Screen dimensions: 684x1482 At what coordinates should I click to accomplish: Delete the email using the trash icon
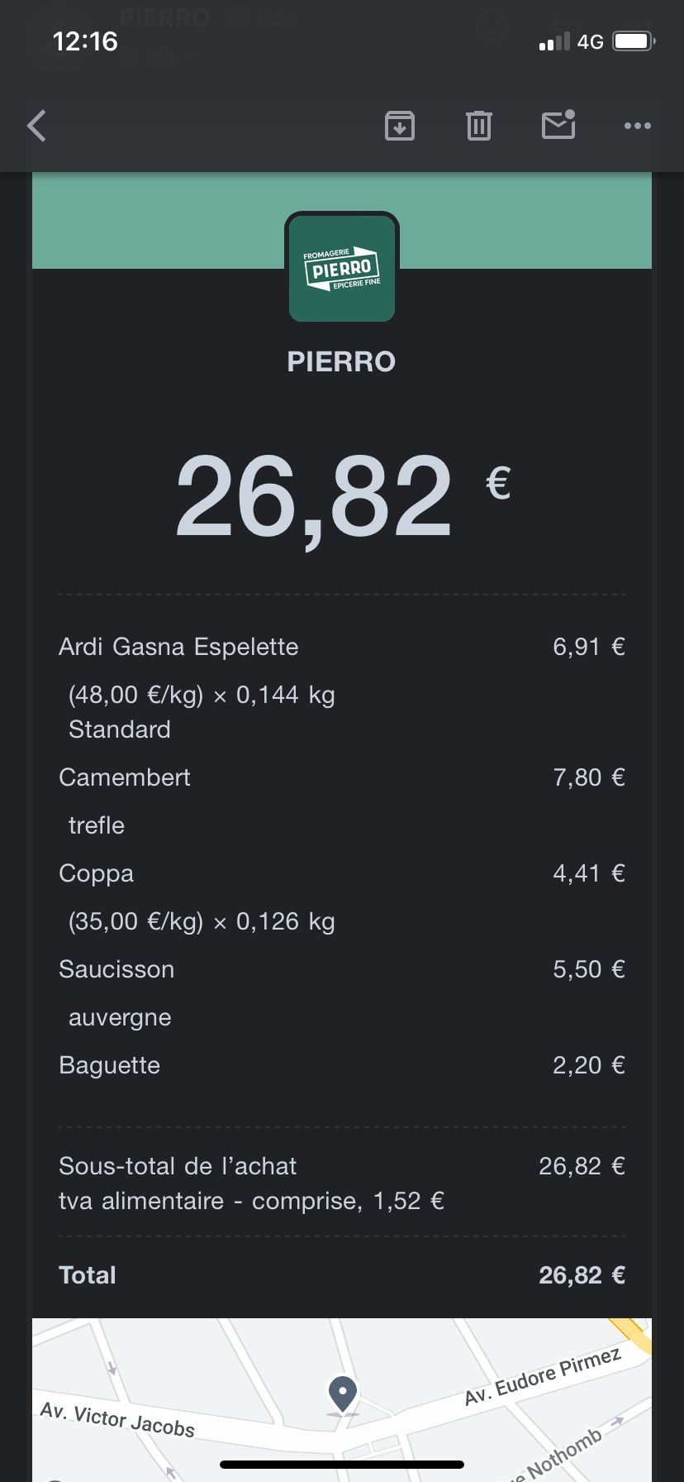pyautogui.click(x=479, y=126)
